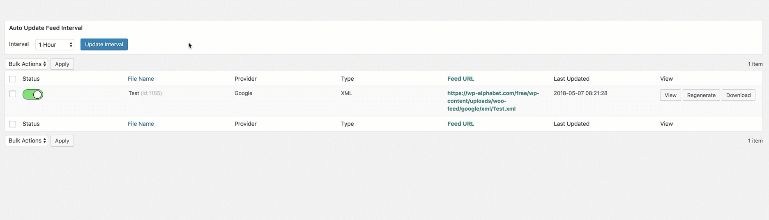This screenshot has width=769, height=220.
Task: Click the View button for Test feed
Action: tap(670, 95)
